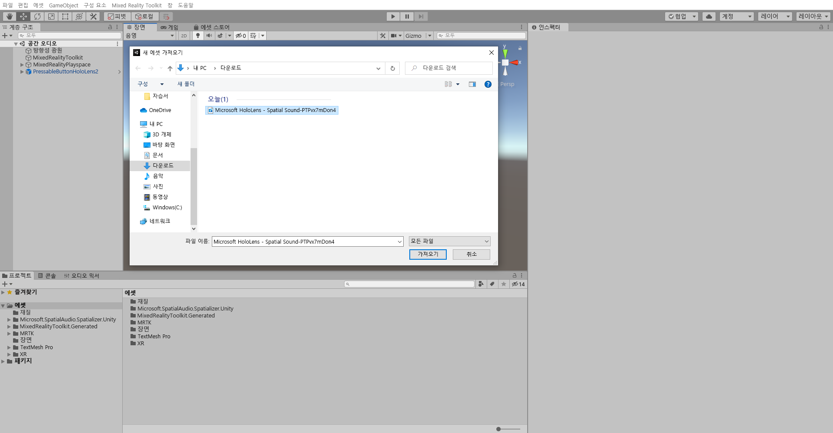Screen dimensions: 833x433
Task: Open the 음영 shading mode dropdown
Action: click(150, 36)
